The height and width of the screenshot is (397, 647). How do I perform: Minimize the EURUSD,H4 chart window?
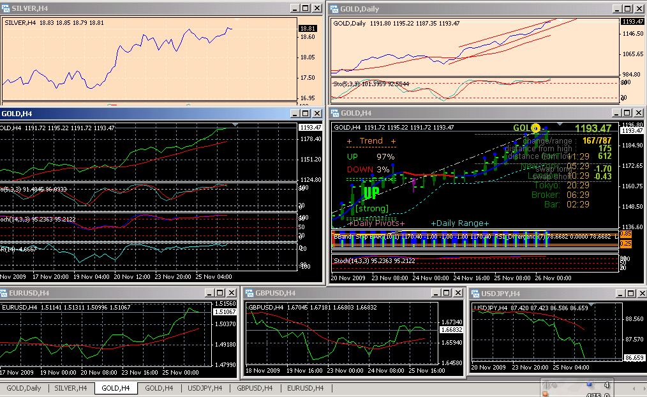(209, 292)
